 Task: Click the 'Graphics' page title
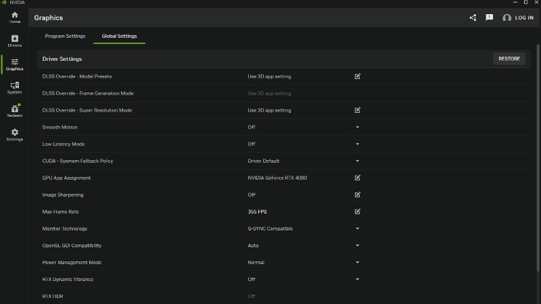pyautogui.click(x=48, y=18)
